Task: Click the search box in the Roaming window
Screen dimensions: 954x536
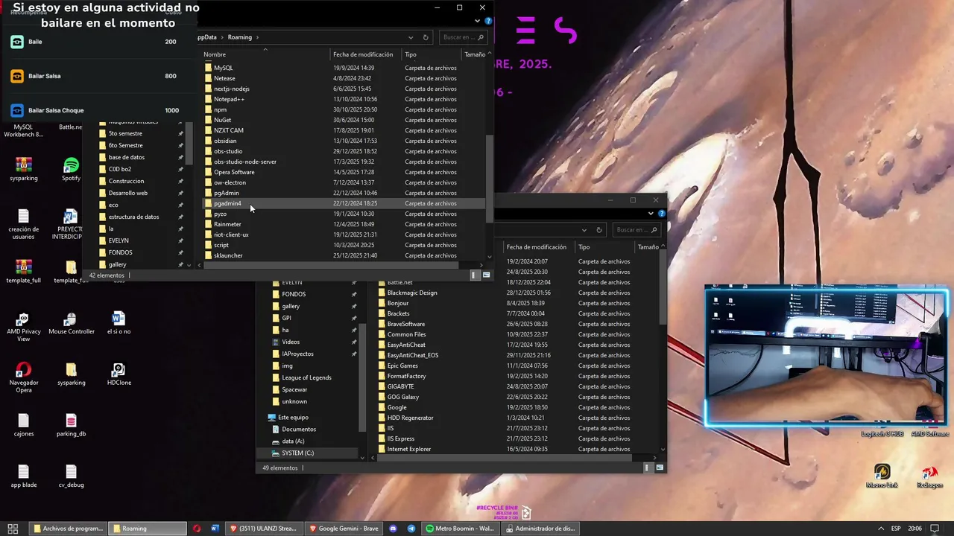Action: pyautogui.click(x=464, y=37)
